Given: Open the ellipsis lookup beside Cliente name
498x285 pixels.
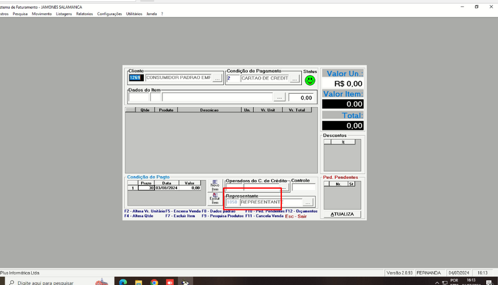Looking at the screenshot, I should pos(217,78).
